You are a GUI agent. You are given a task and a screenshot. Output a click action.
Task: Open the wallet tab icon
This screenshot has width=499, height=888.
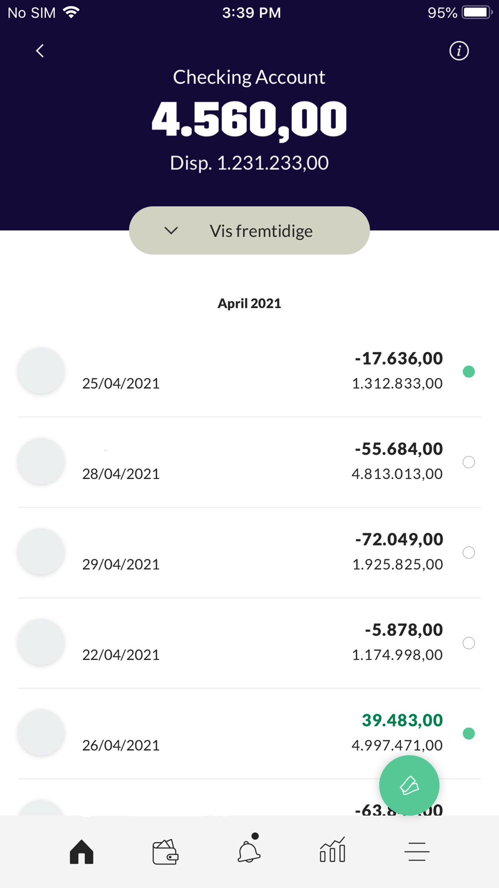pos(165,852)
